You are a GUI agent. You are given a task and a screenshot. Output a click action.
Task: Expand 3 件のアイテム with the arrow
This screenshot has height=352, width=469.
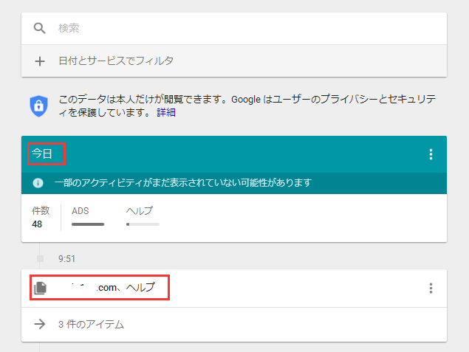coord(40,324)
